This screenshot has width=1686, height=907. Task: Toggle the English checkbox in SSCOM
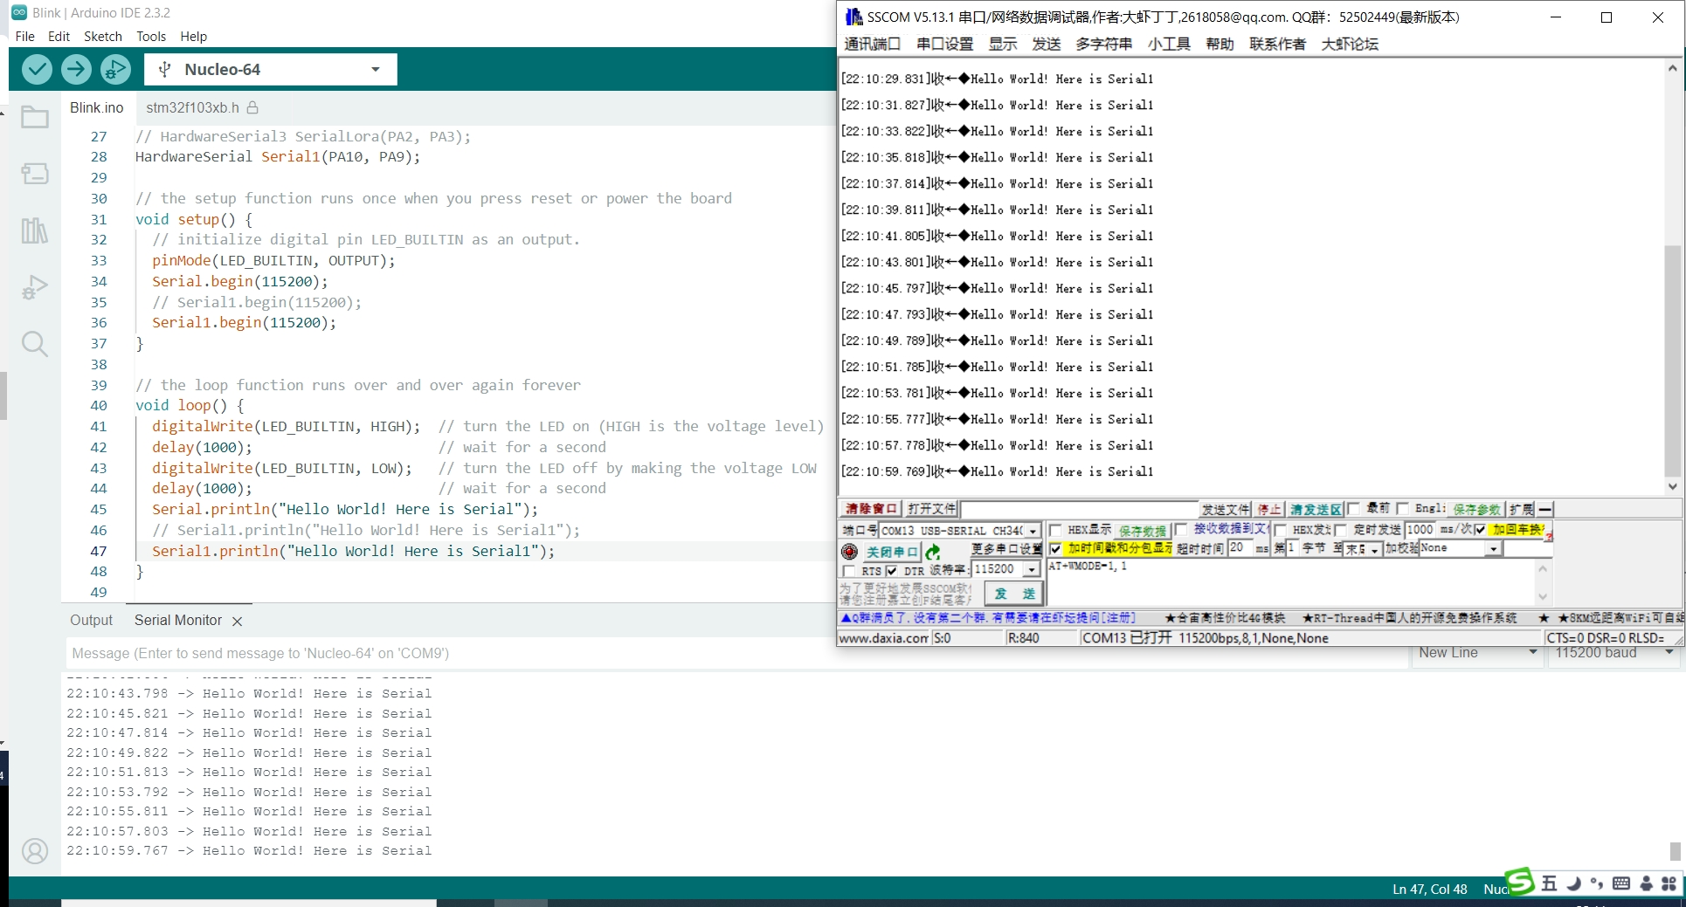click(x=1402, y=508)
